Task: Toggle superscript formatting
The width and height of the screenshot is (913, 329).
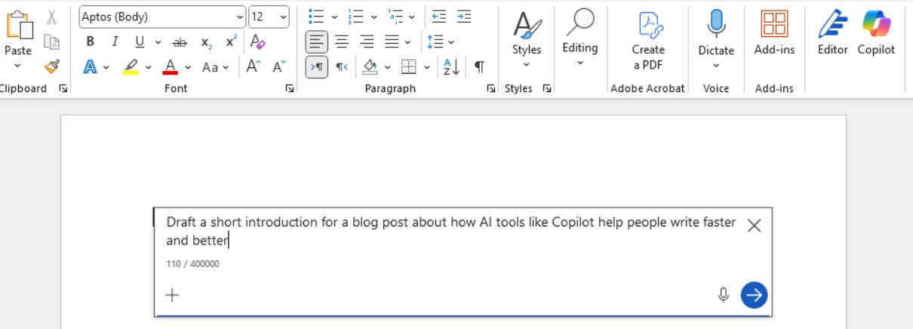Action: click(x=231, y=42)
